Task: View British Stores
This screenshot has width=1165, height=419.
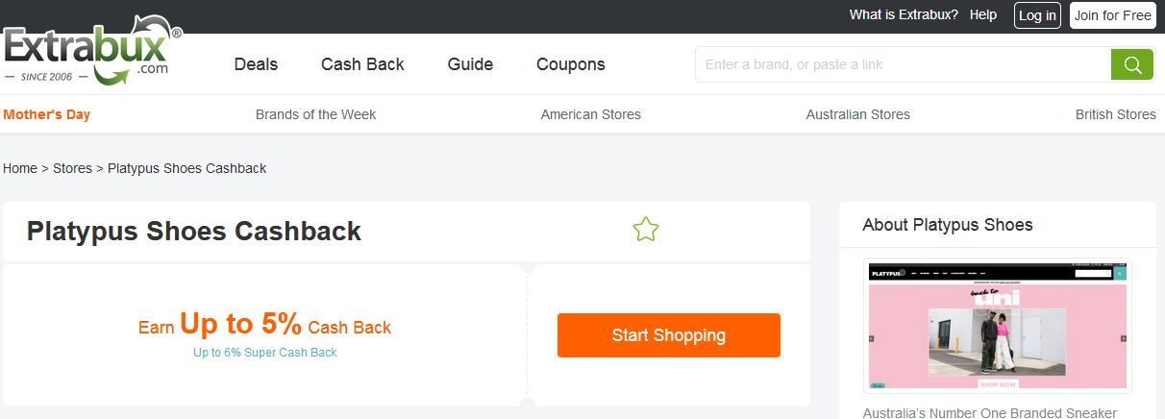Action: click(1115, 114)
